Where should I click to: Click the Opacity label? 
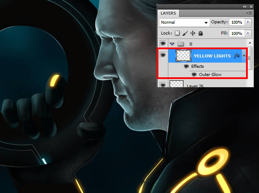219,22
